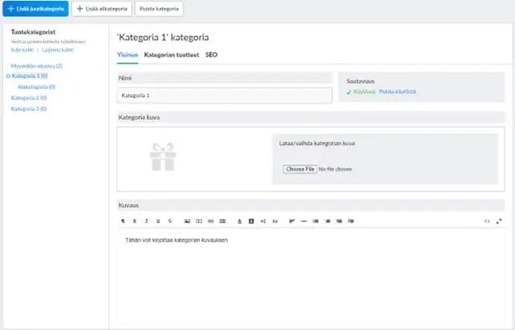
Task: Select Myymälän etusivu (2) in tree
Action: [37, 66]
